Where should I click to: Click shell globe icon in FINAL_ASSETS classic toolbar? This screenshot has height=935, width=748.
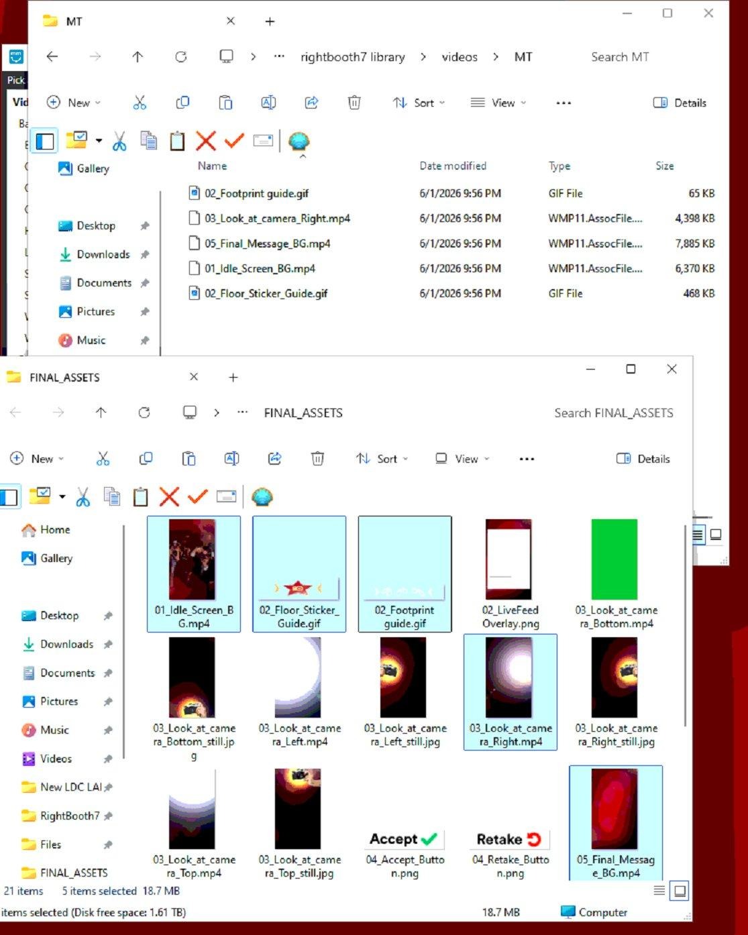click(x=262, y=497)
